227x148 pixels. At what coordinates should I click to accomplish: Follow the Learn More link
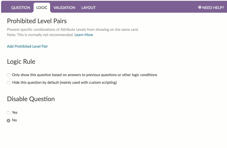coord(84,35)
